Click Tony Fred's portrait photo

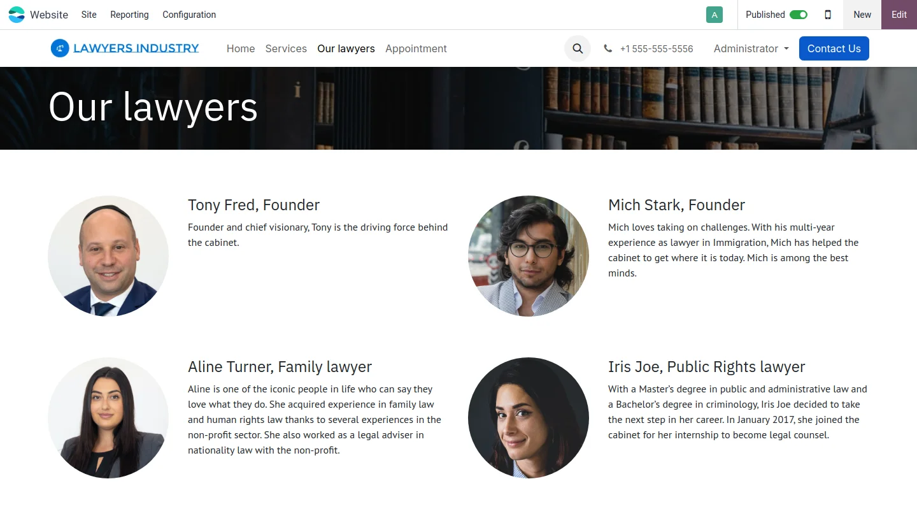point(108,256)
